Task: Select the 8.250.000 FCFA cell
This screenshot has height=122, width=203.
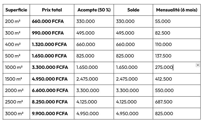Action: click(x=52, y=102)
